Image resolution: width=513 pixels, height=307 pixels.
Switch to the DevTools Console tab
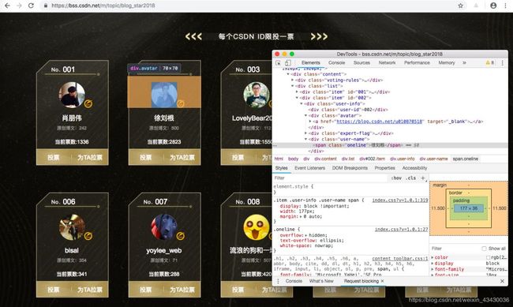coord(336,62)
